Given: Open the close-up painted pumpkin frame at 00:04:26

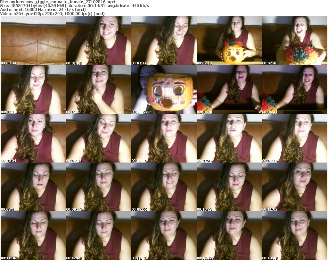Looking at the screenshot, I should [164, 89].
